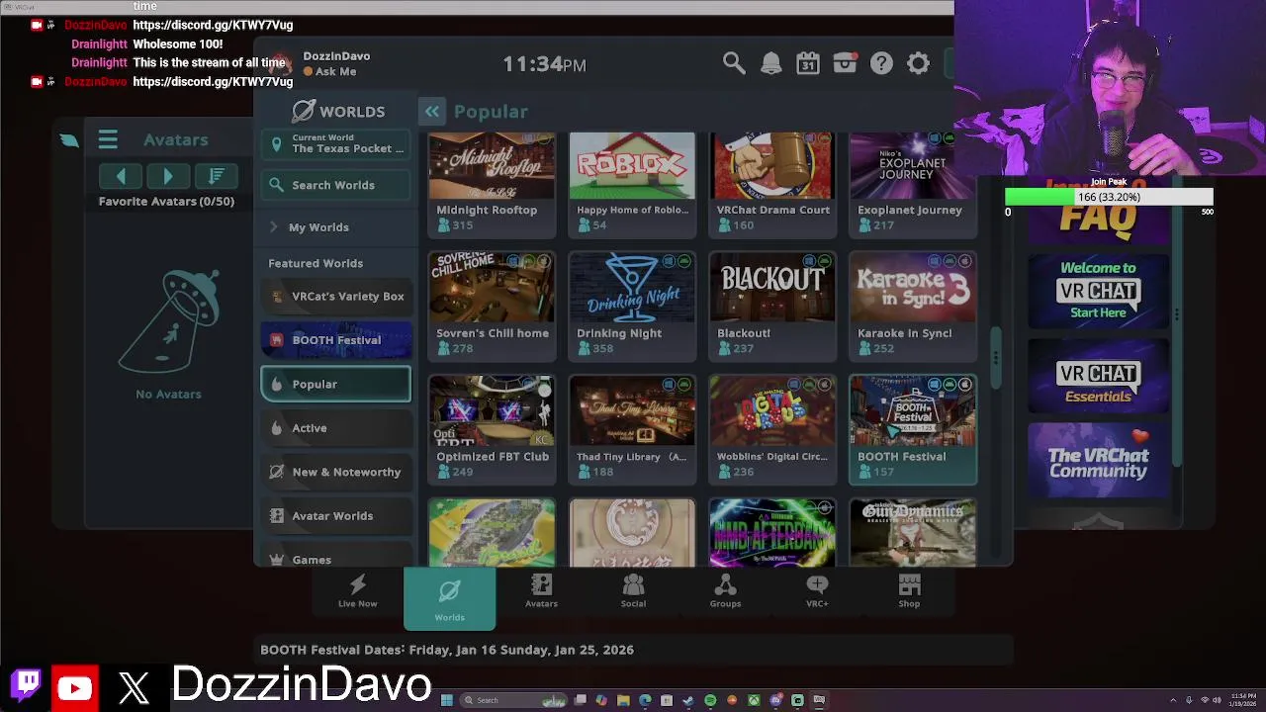The width and height of the screenshot is (1266, 712).
Task: Open Social in bottom dock
Action: click(x=633, y=591)
